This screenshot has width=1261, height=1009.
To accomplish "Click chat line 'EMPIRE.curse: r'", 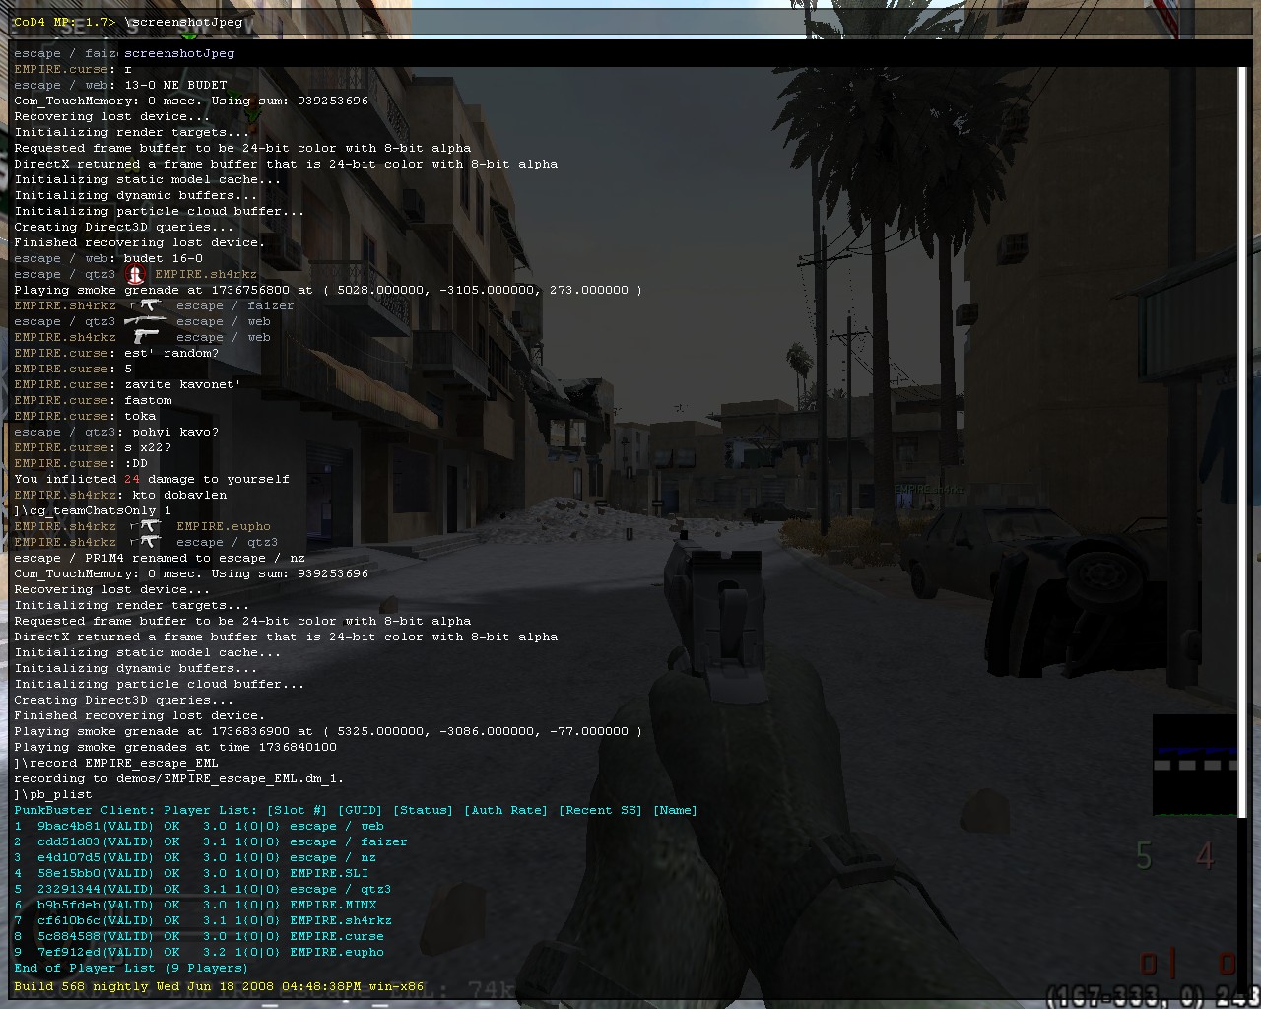I will (73, 69).
